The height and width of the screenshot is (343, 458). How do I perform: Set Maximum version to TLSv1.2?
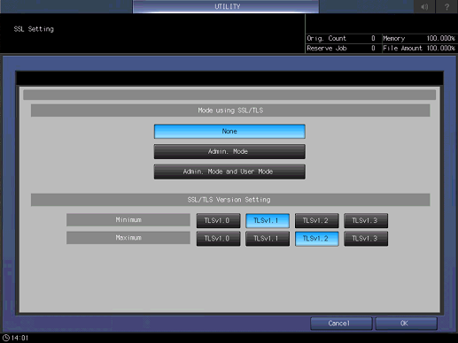click(316, 239)
